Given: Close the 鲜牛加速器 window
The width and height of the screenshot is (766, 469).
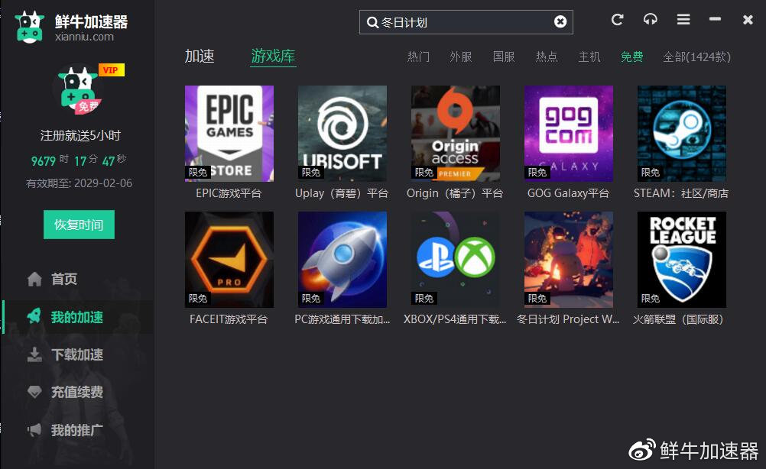Looking at the screenshot, I should click(748, 20).
